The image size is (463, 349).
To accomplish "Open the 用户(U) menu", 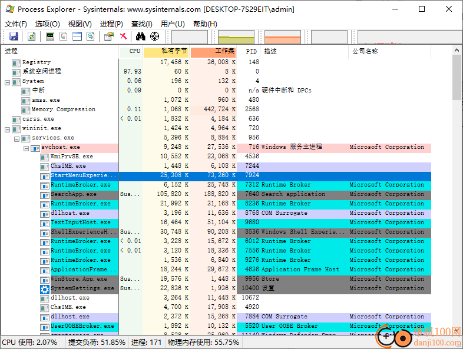I will pos(173,24).
